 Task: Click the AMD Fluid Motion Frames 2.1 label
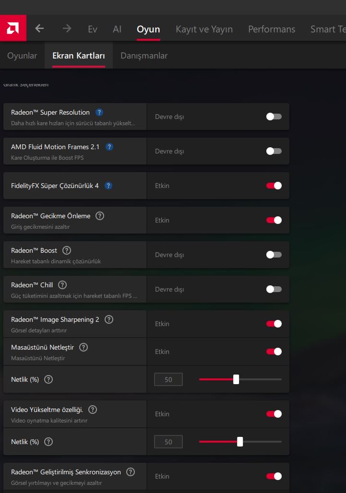pos(55,147)
